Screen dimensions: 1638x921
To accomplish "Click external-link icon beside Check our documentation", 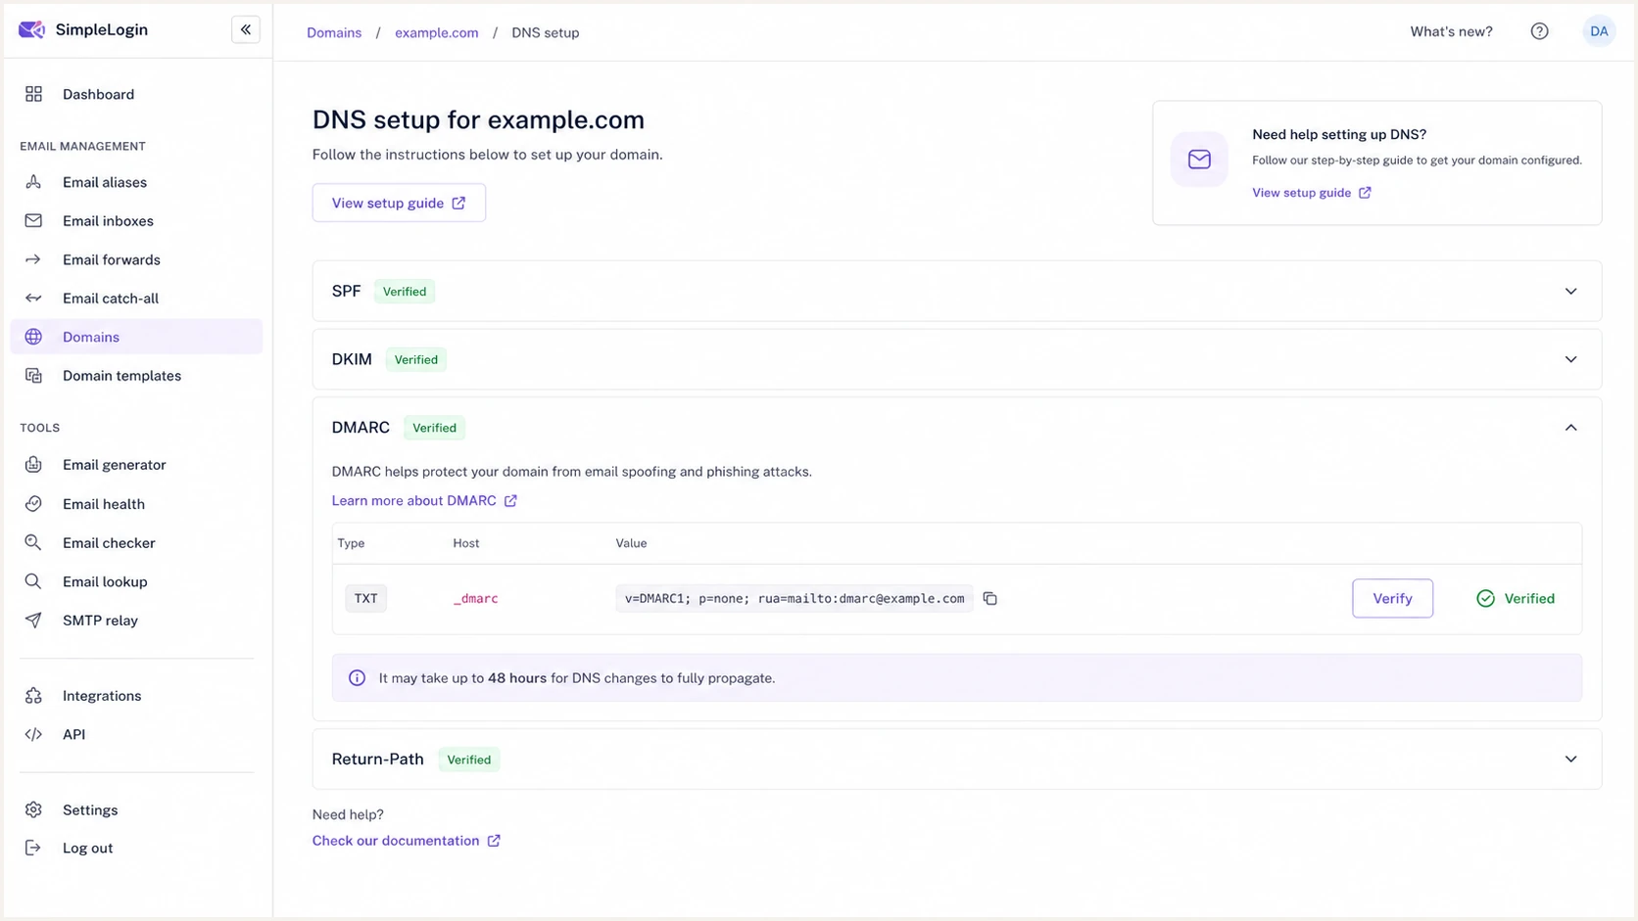I will pos(494,841).
